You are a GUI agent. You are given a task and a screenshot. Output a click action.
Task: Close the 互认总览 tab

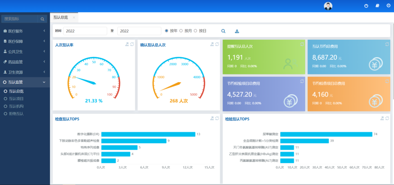[74, 18]
